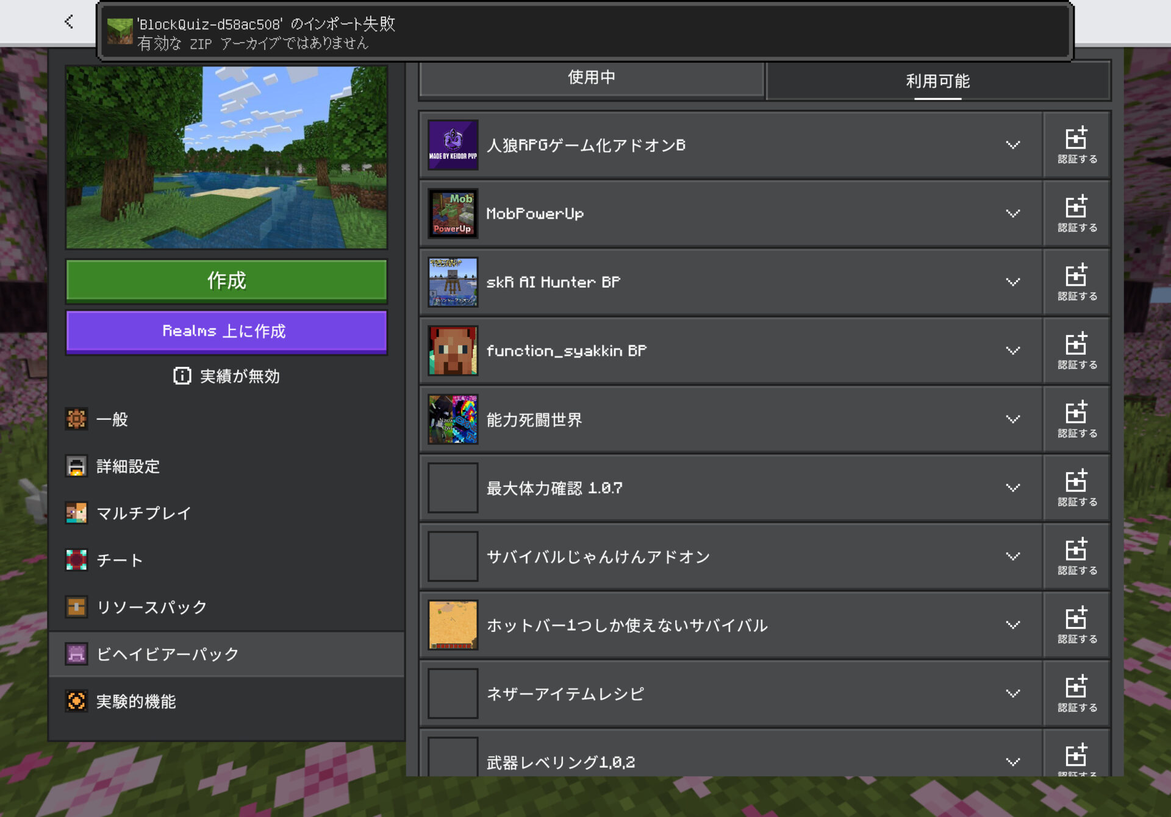Screen dimensions: 1171x817
Task: Activate 認証する for skR AI Hunter BP
Action: coord(1076,282)
